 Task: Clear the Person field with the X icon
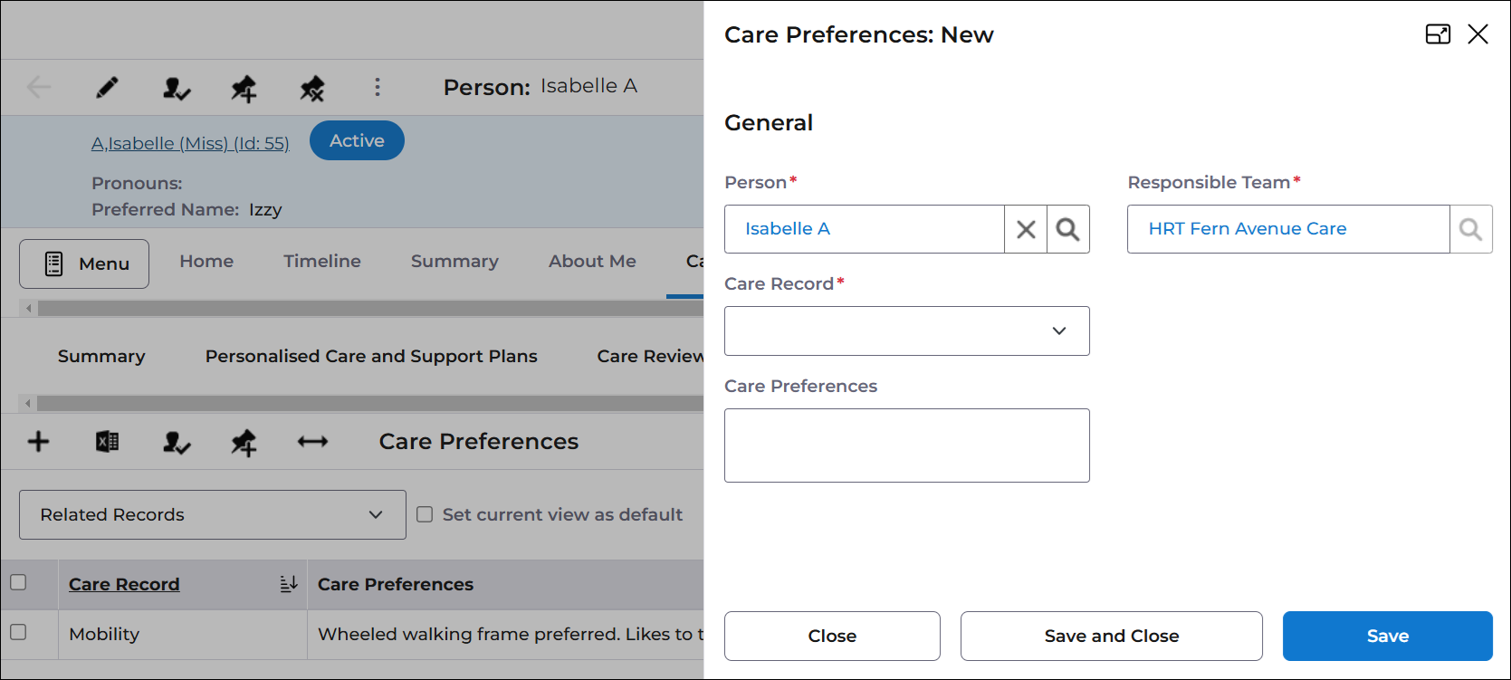(x=1026, y=229)
